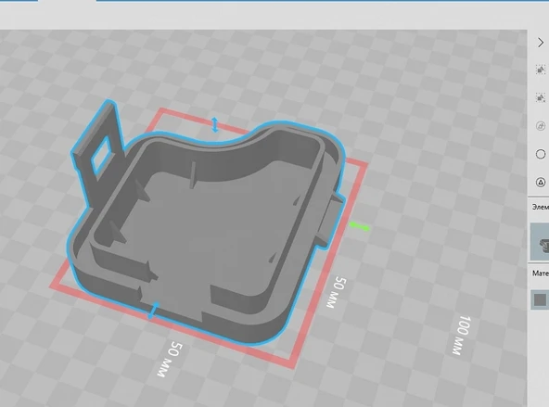This screenshot has width=549, height=407.
Task: Click the second dashed selection icon
Action: [x=541, y=97]
